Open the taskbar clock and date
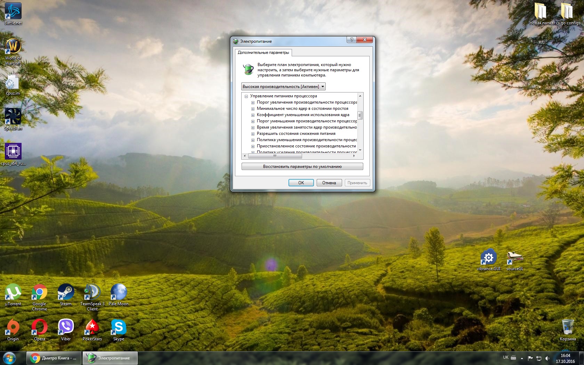 coord(565,358)
